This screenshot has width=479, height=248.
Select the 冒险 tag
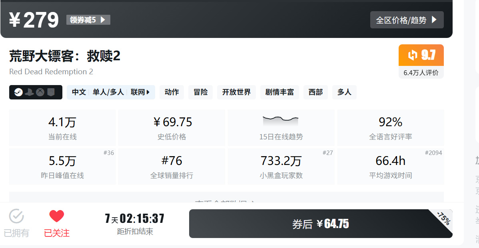coord(200,92)
